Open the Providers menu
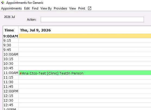 (60, 8)
